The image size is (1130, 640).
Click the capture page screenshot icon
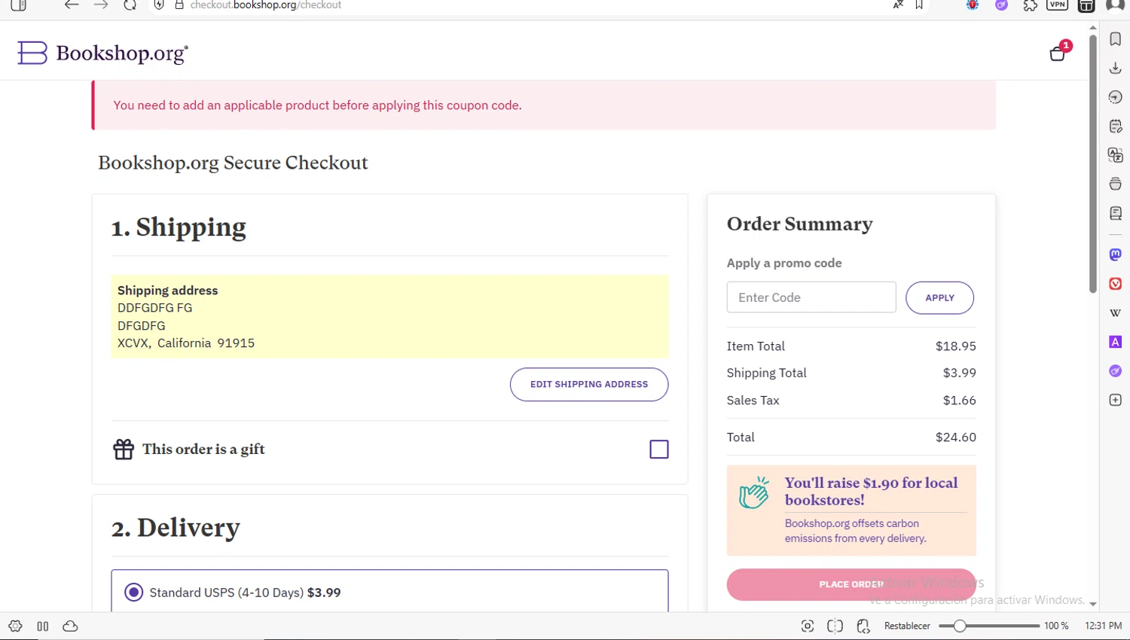tap(808, 626)
